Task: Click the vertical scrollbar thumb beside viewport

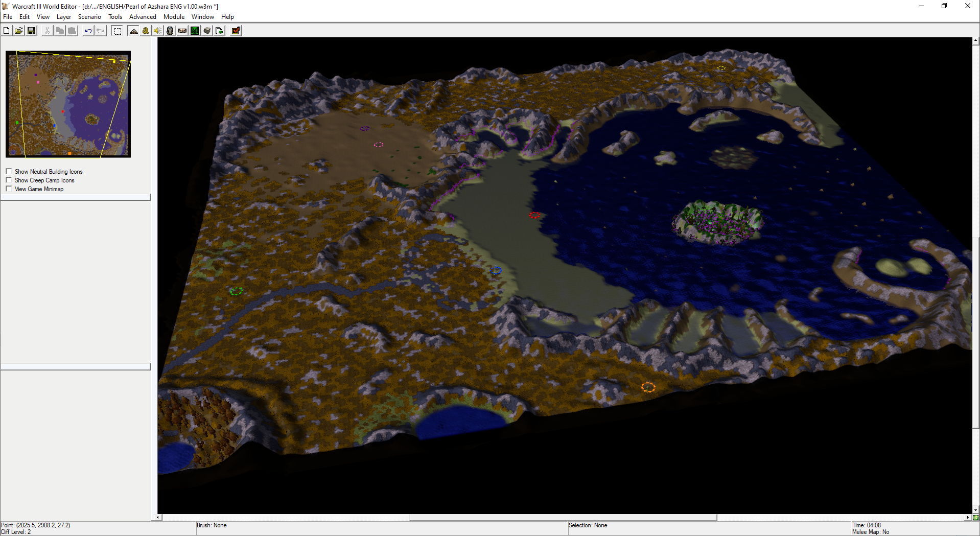Action: [x=976, y=333]
